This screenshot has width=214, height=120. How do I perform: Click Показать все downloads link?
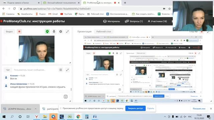pos(199,109)
